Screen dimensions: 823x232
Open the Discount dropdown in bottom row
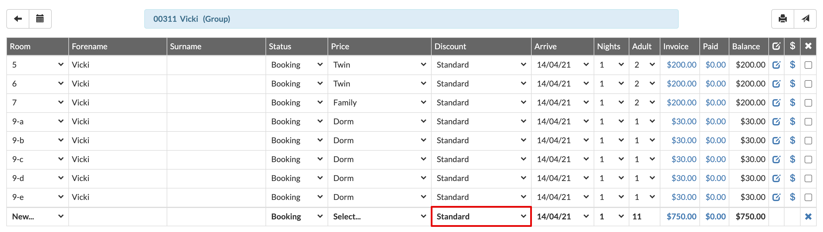pyautogui.click(x=481, y=217)
